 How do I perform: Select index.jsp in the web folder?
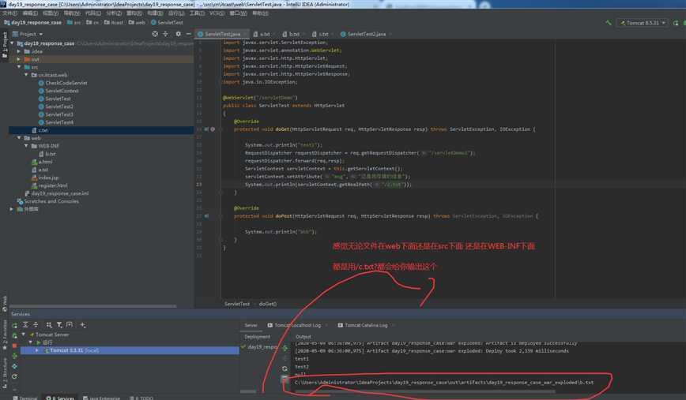coord(44,178)
